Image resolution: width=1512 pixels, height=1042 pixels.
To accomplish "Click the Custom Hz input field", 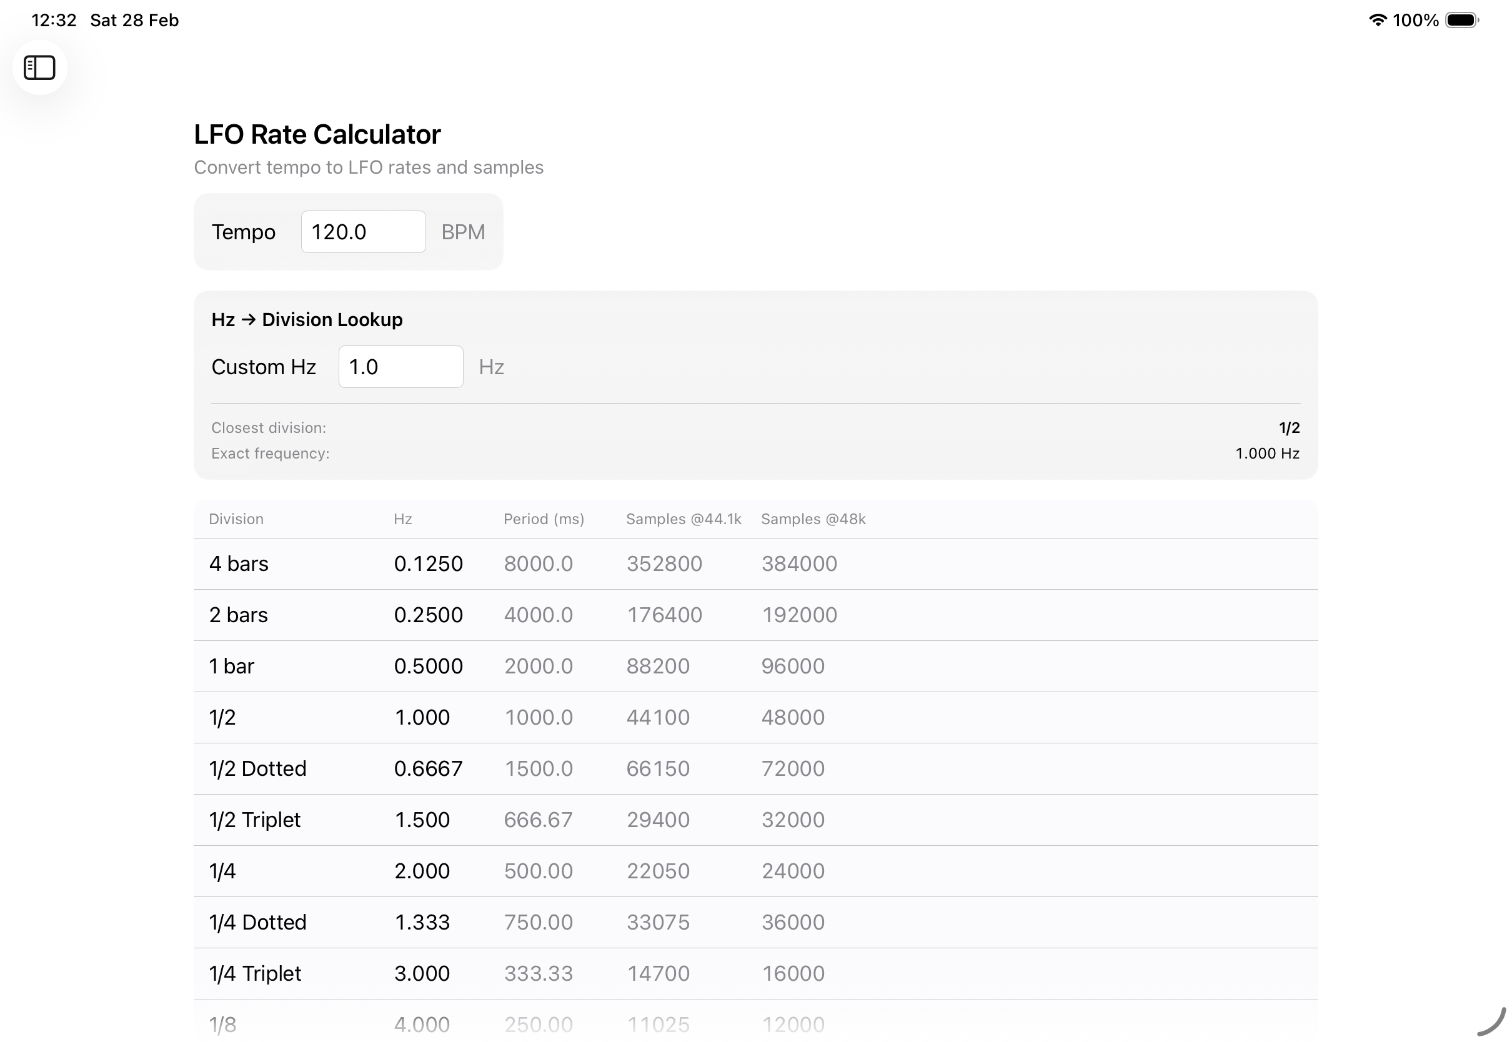I will click(x=400, y=367).
